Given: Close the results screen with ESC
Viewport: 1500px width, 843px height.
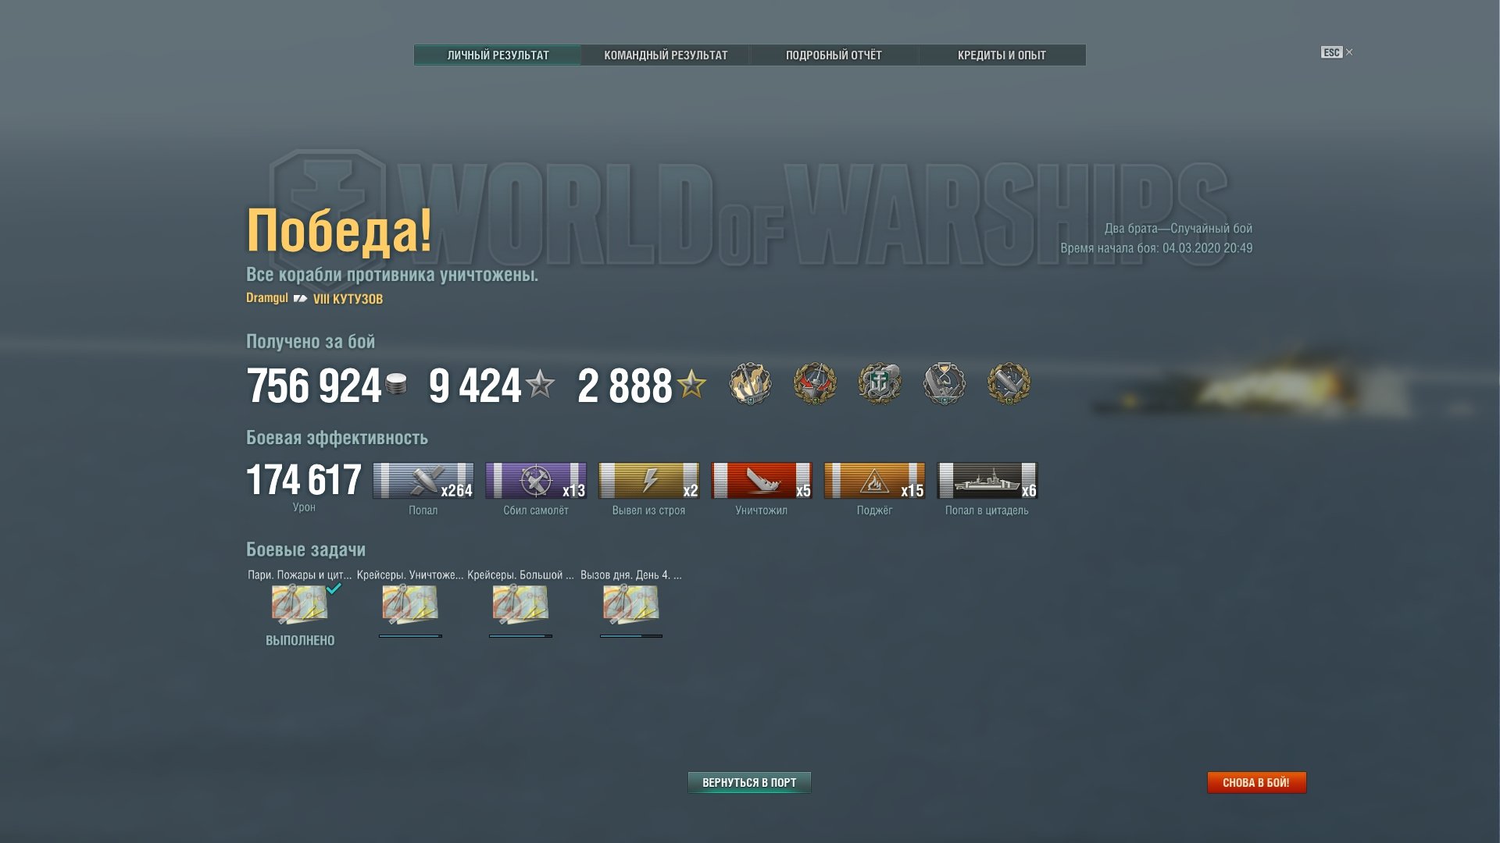Looking at the screenshot, I should 1336,52.
